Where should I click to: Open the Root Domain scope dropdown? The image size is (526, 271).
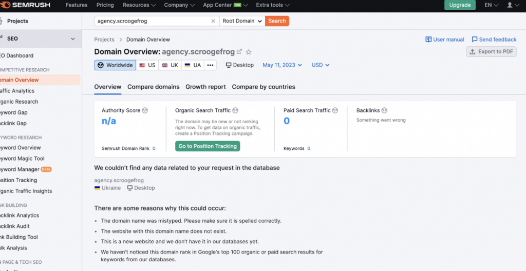[242, 21]
